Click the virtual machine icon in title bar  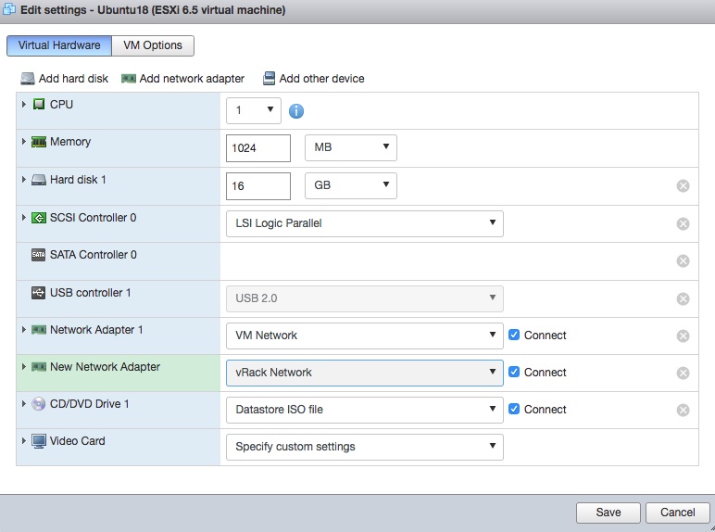pyautogui.click(x=9, y=9)
